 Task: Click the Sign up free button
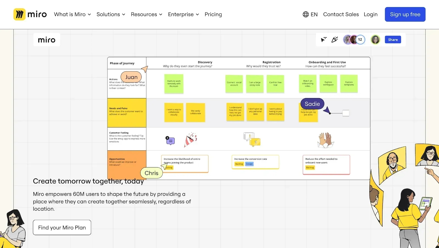405,14
